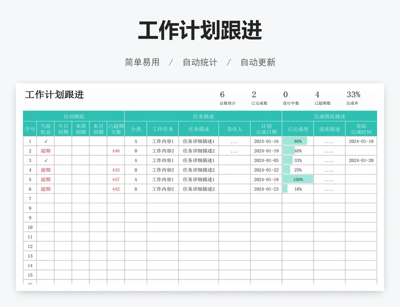Click the 超期 status in row 6
The width and height of the screenshot is (400, 307).
45,189
